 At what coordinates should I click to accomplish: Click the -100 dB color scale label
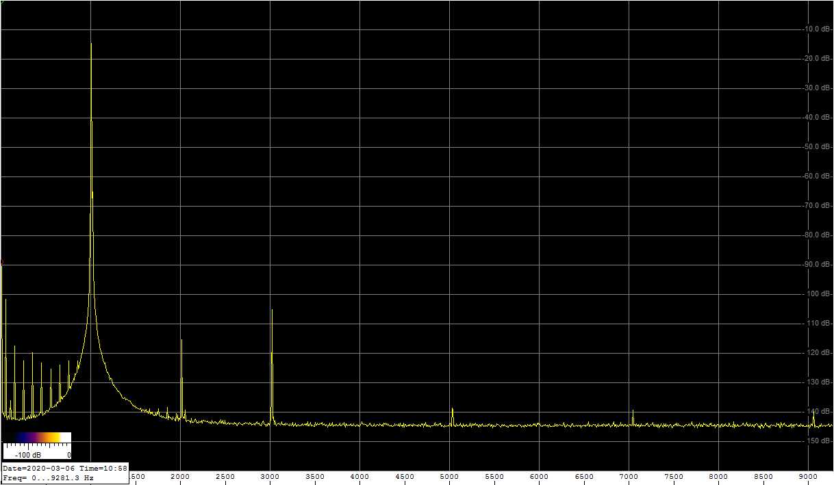point(28,455)
